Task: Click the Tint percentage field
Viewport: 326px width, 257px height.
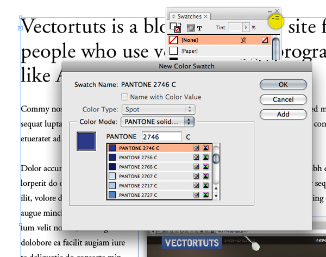Action: click(235, 28)
